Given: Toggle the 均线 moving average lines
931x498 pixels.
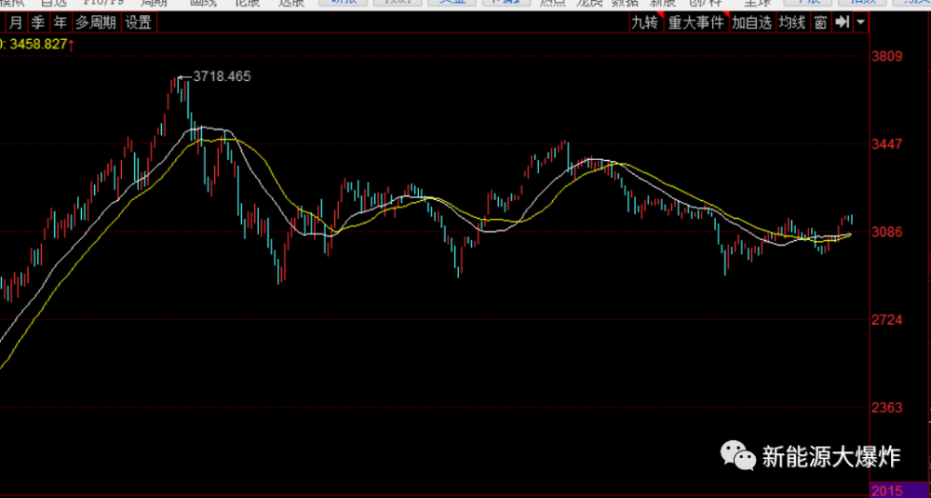Looking at the screenshot, I should click(792, 23).
